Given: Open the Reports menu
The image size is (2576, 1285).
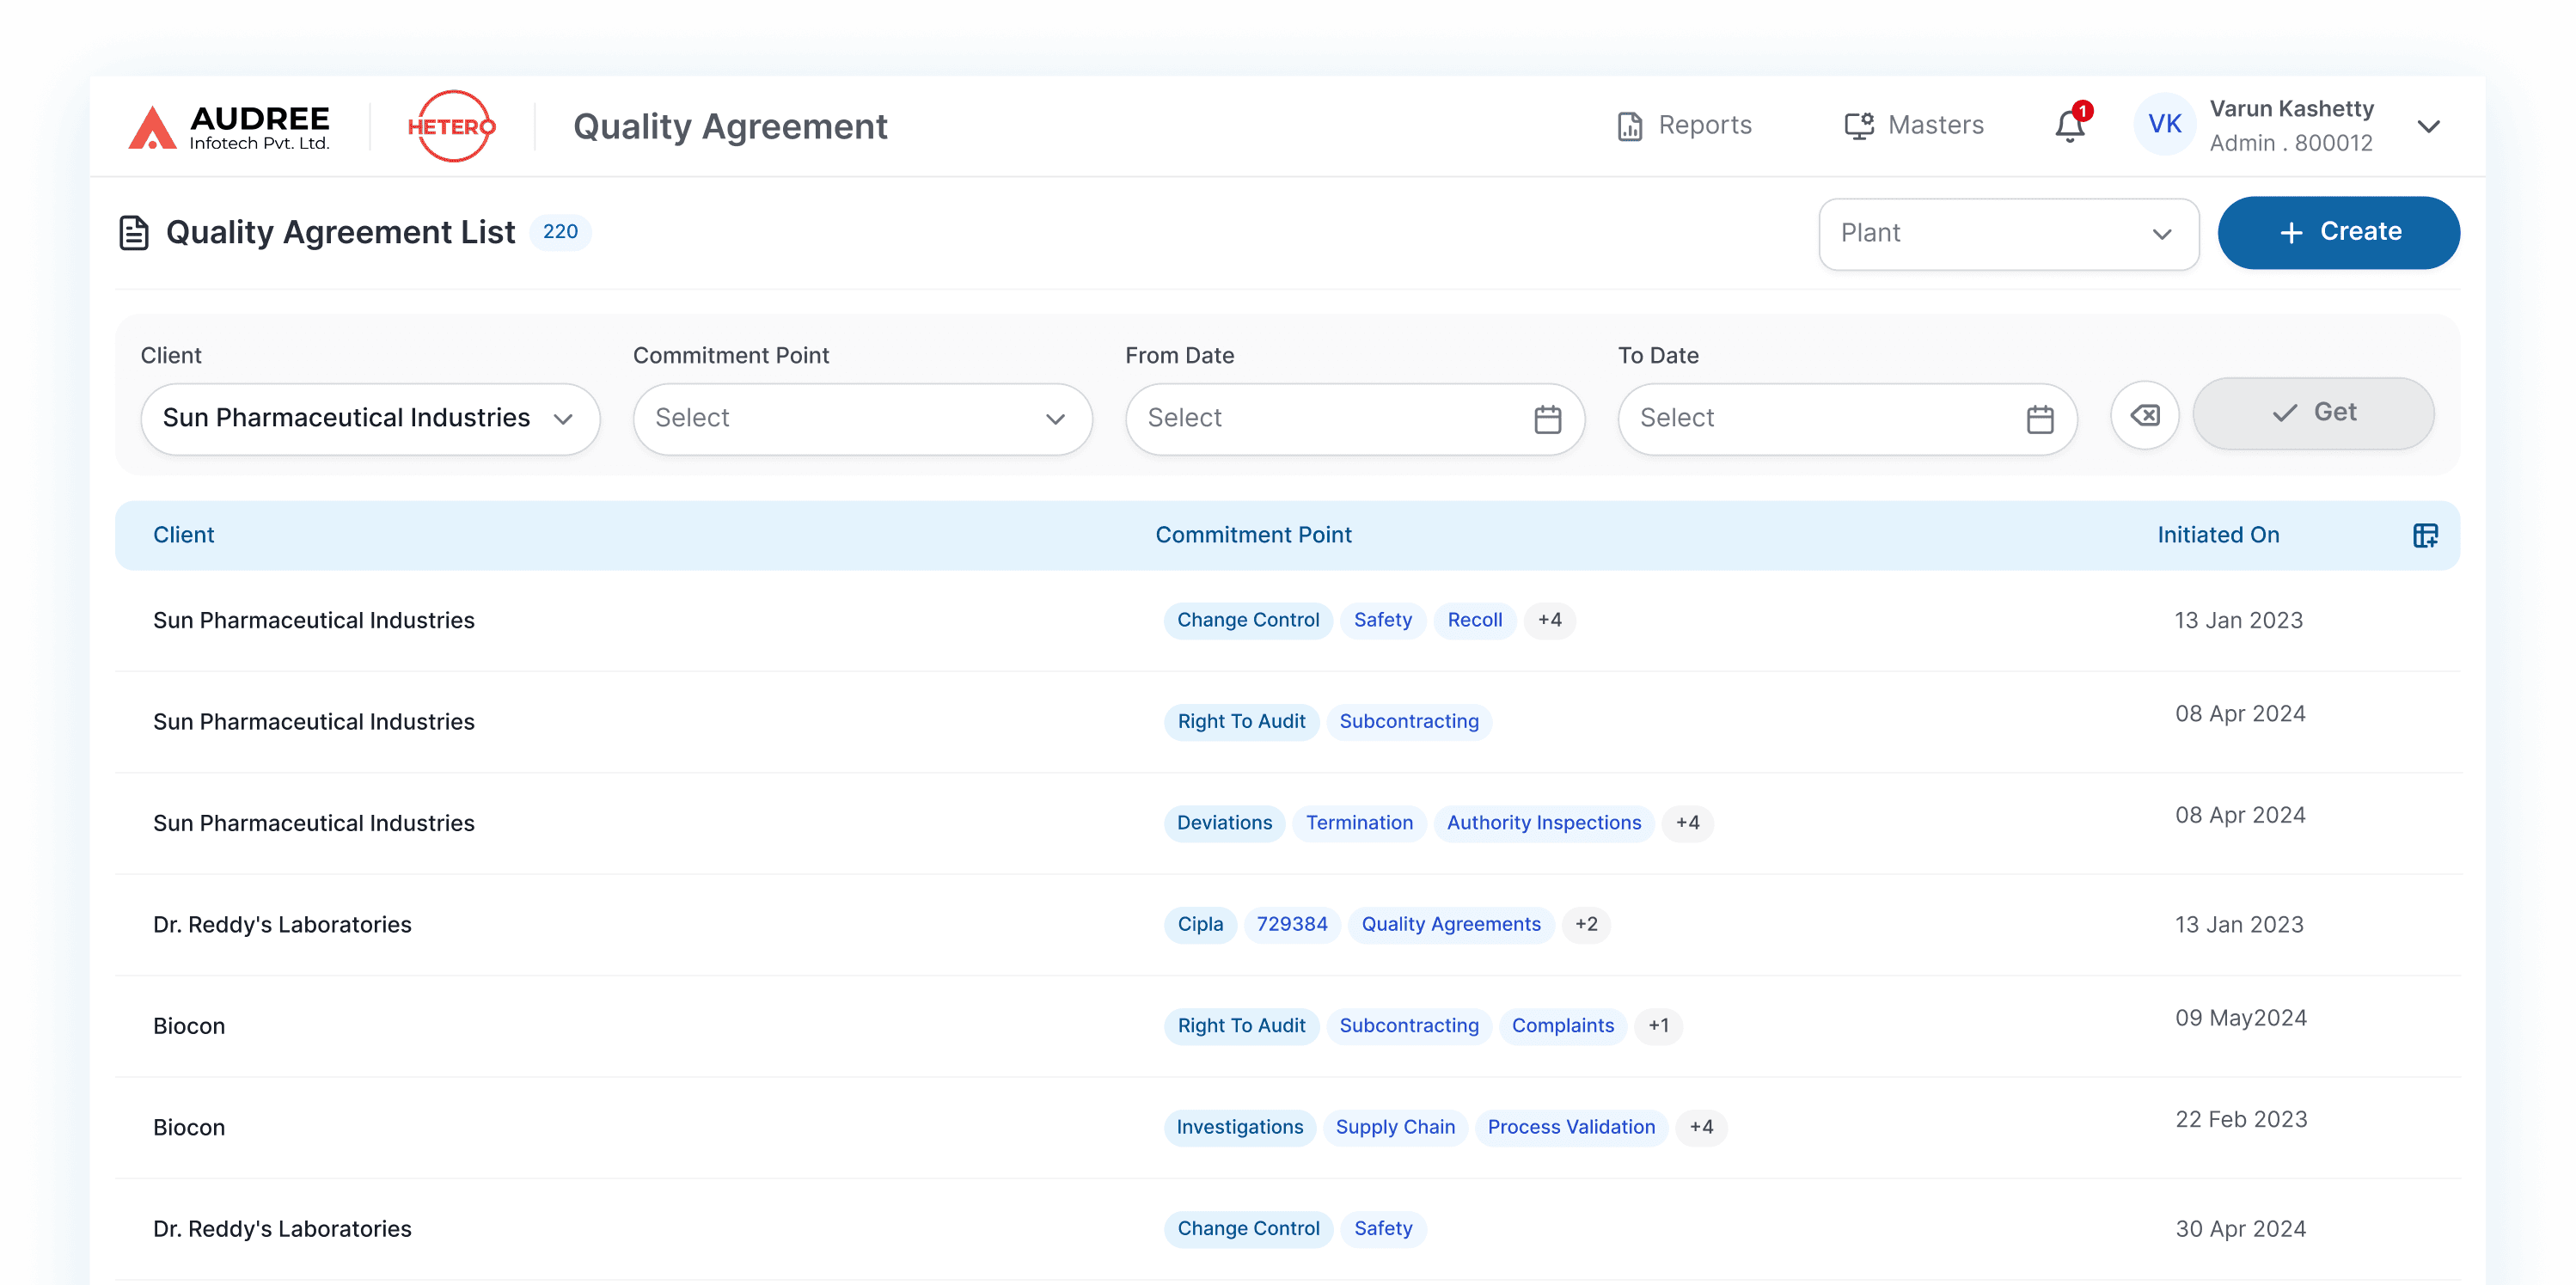Looking at the screenshot, I should (1685, 126).
